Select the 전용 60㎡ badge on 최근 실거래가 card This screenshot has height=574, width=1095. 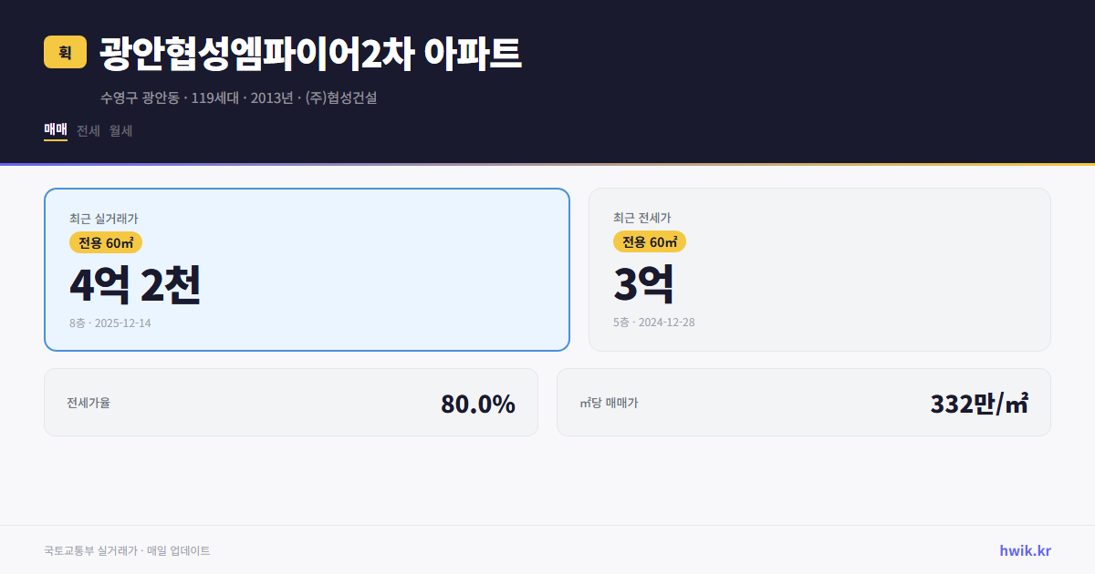(103, 242)
